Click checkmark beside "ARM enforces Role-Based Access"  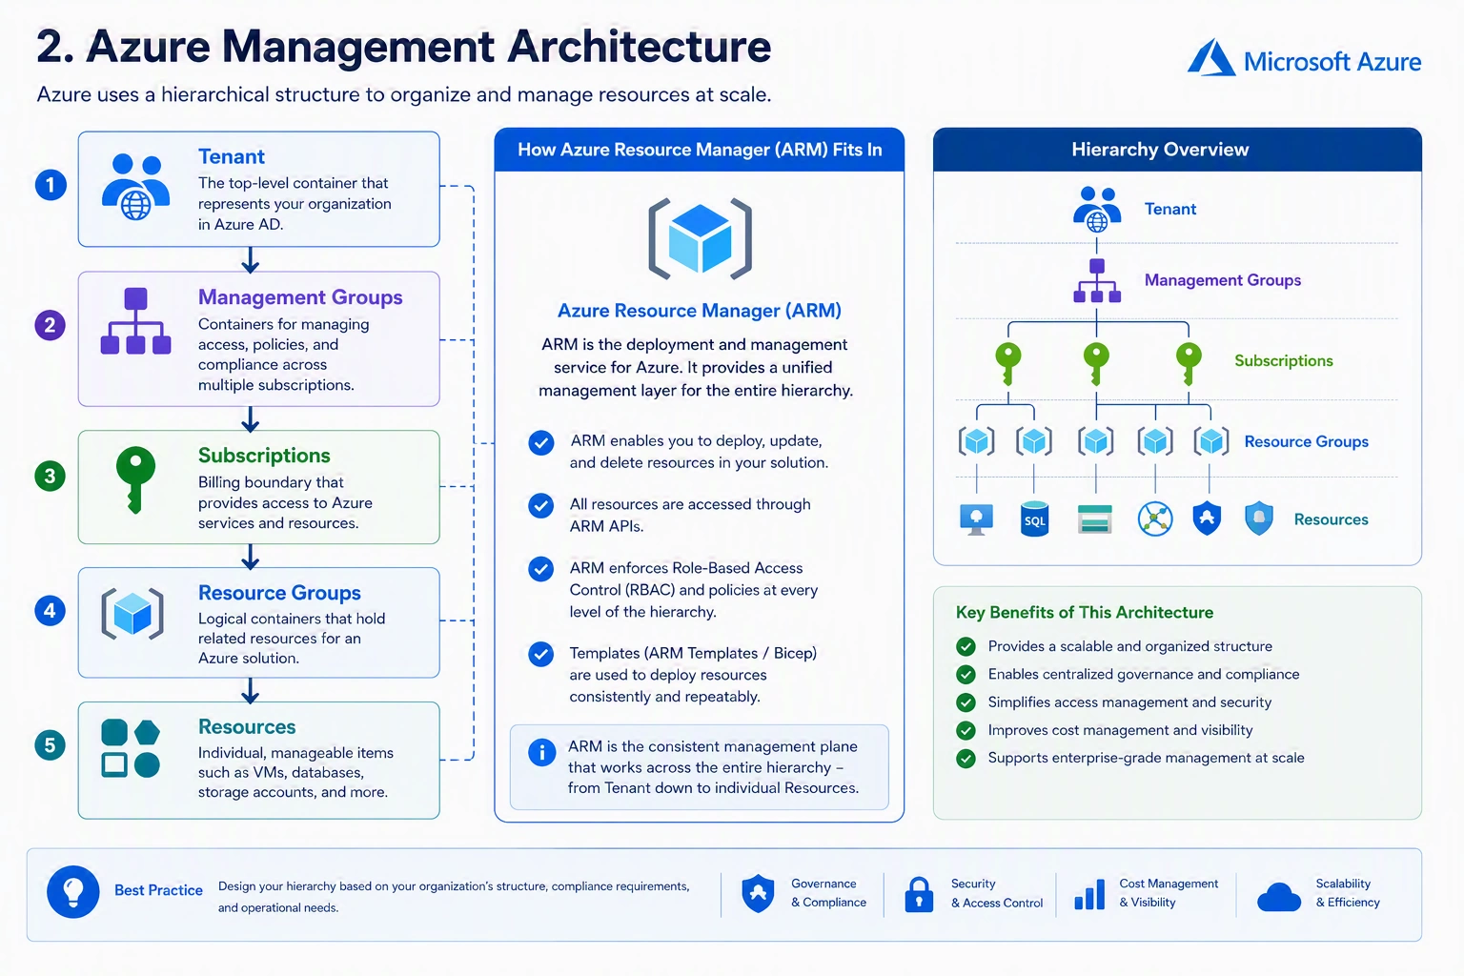541,569
